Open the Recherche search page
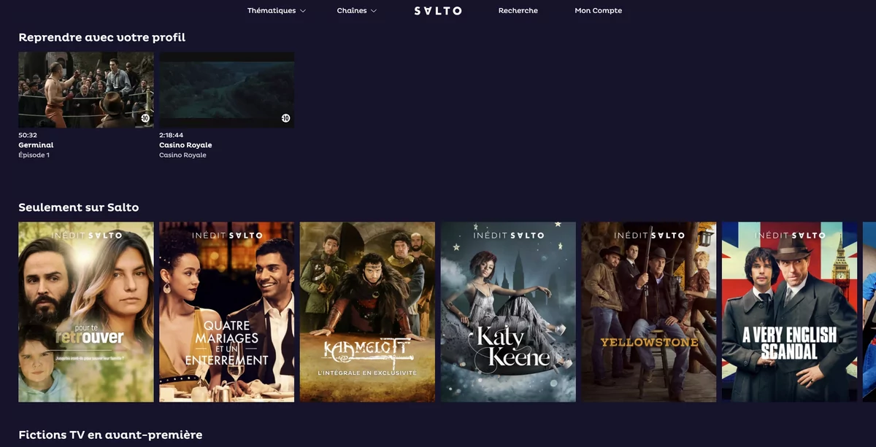 click(518, 11)
